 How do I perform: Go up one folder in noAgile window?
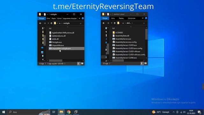[x=51, y=23]
